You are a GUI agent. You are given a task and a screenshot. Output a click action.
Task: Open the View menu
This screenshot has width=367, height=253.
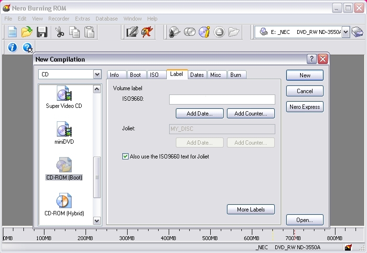(x=37, y=19)
